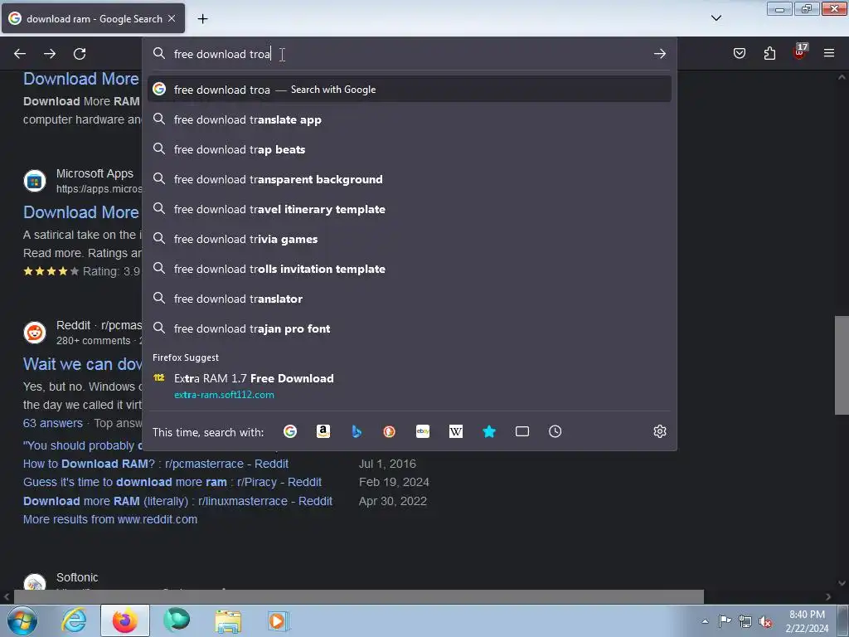Open the Save to Pocket icon
Screen dimensions: 849x637
[x=739, y=53]
